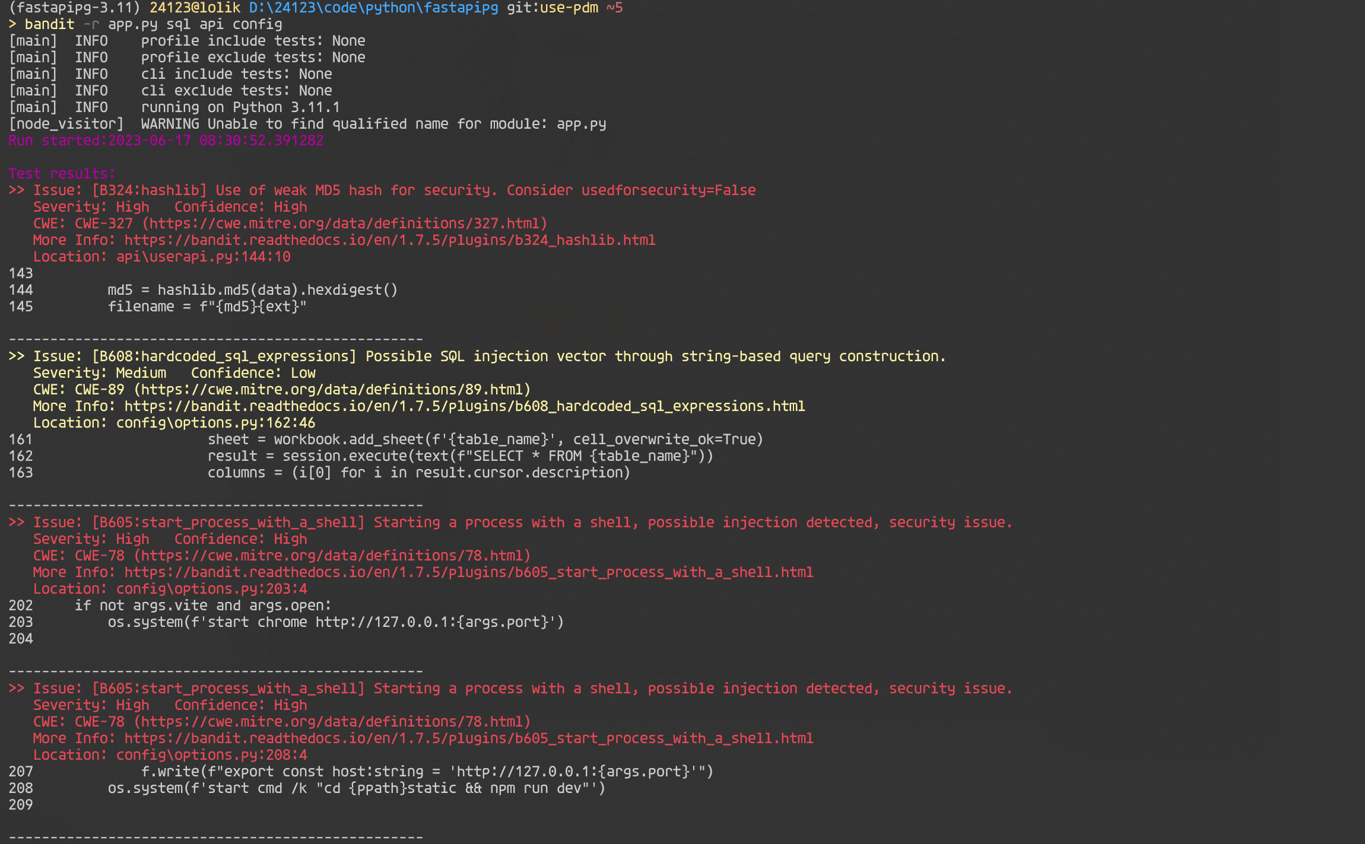Click the 'Test results:' heading
The image size is (1365, 844).
click(x=62, y=174)
